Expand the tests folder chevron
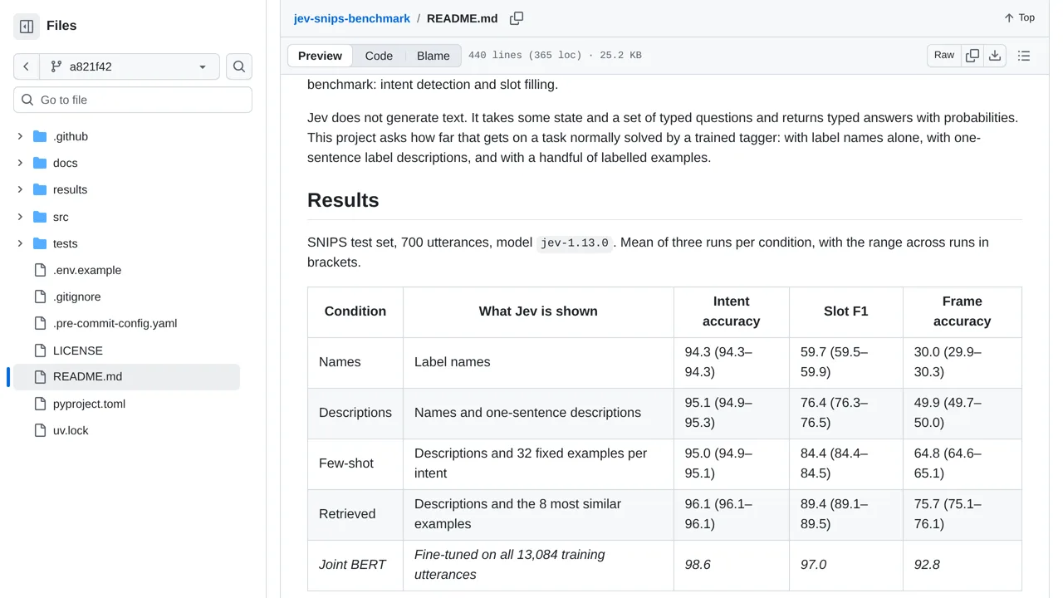1063x598 pixels. click(x=20, y=243)
